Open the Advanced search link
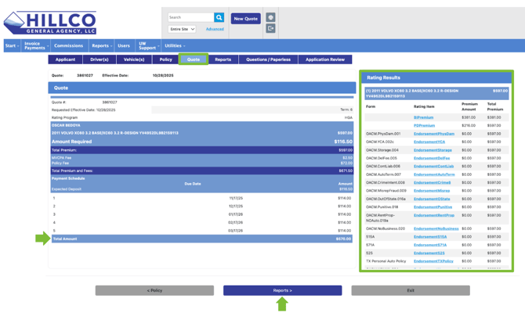 (x=215, y=29)
